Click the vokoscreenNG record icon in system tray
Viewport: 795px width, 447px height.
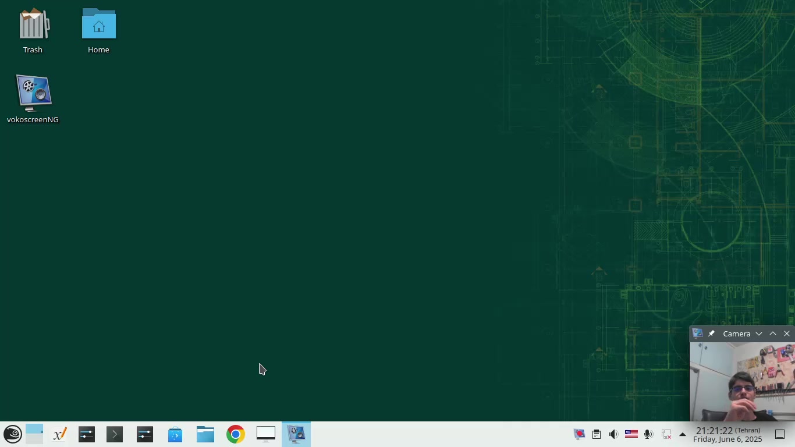click(x=579, y=434)
